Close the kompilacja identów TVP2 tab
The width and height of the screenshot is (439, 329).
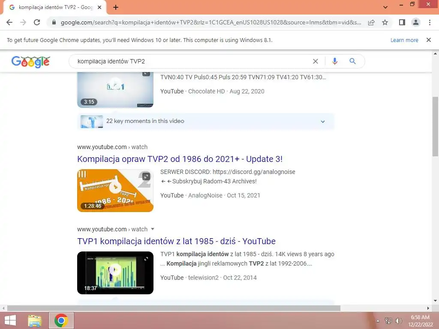click(x=99, y=8)
